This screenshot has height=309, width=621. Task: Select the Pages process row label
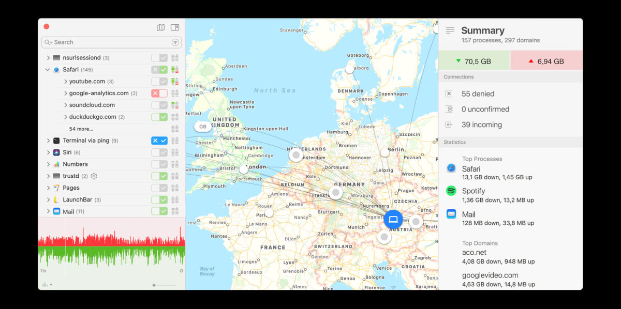(71, 188)
